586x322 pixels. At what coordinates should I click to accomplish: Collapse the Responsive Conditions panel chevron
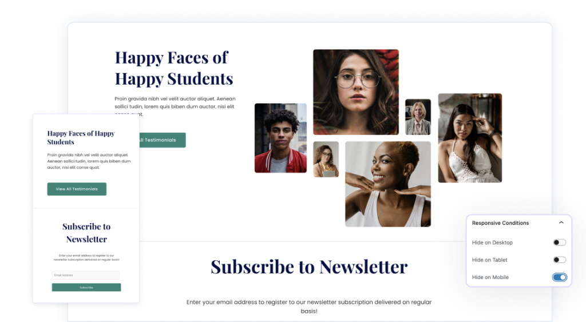pyautogui.click(x=561, y=222)
